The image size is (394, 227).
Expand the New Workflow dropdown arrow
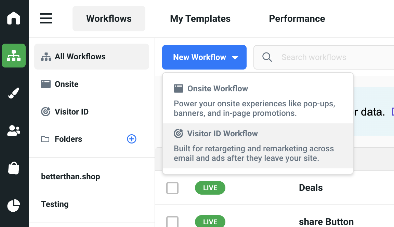(235, 58)
